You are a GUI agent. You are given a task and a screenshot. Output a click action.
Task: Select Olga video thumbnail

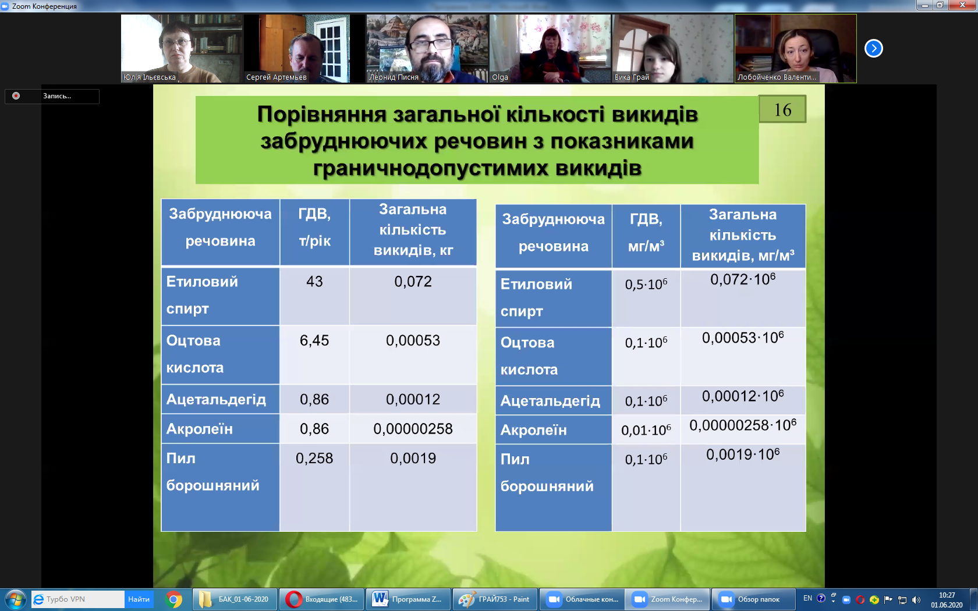[x=550, y=48]
